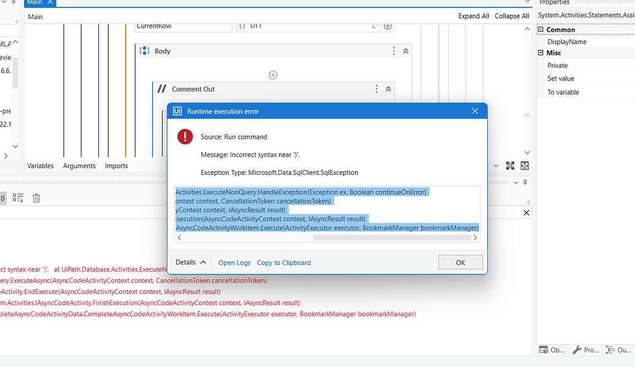Expand the Misc category in Properties

point(540,53)
